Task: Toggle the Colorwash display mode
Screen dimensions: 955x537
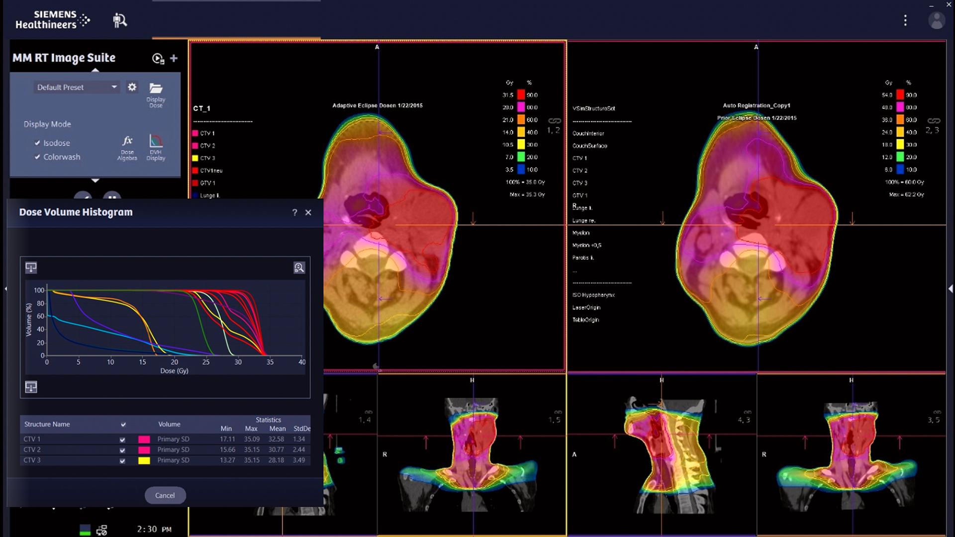Action: (37, 157)
